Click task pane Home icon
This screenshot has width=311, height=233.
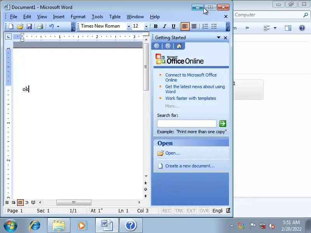point(179,46)
